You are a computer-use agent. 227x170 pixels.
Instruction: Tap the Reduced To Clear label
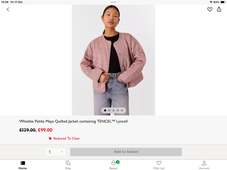(67, 138)
